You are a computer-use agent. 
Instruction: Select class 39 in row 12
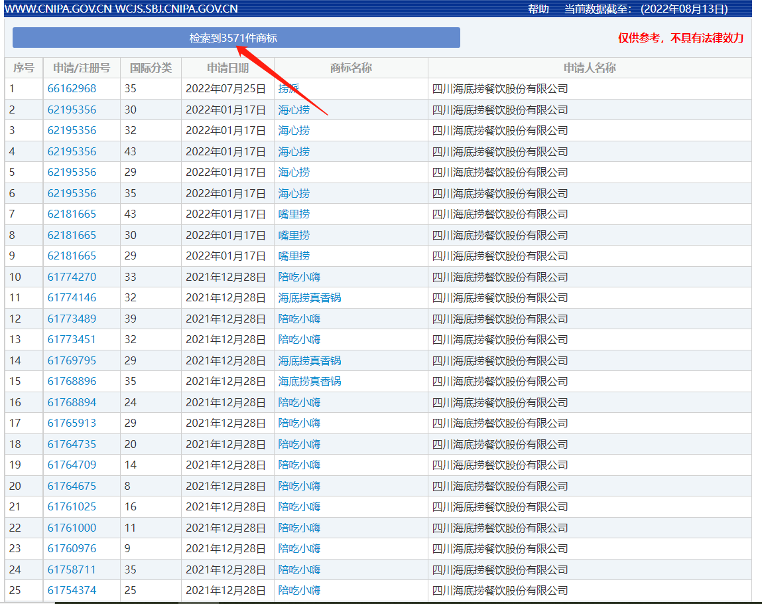click(x=130, y=319)
